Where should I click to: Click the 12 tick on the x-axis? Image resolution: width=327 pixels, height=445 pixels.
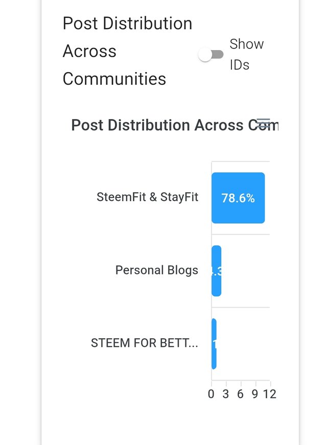point(270,394)
